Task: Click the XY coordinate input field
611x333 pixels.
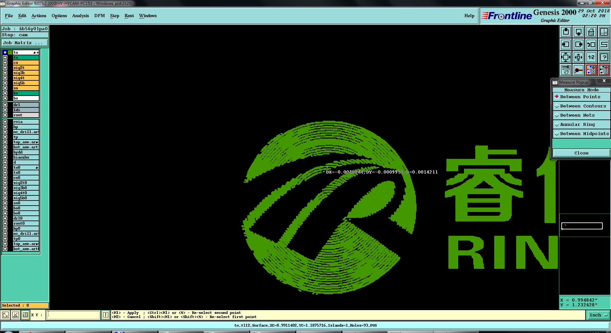Action: [x=73, y=315]
